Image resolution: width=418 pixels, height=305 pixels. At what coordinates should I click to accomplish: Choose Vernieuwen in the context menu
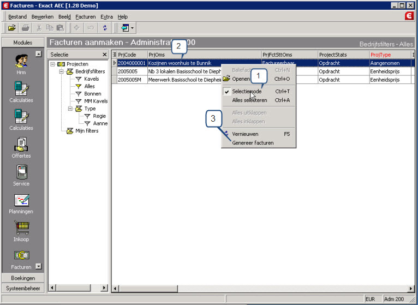tap(259, 134)
